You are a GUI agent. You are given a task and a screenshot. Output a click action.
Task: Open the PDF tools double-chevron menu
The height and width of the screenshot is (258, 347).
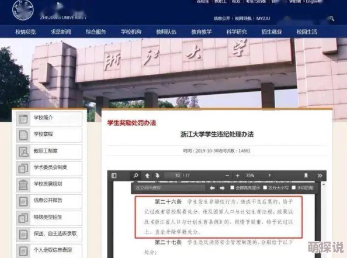pyautogui.click(x=320, y=176)
